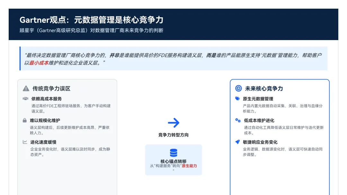Click the warning triangle icon beside 传统竞争力误区
347x195 pixels.
tap(26, 88)
